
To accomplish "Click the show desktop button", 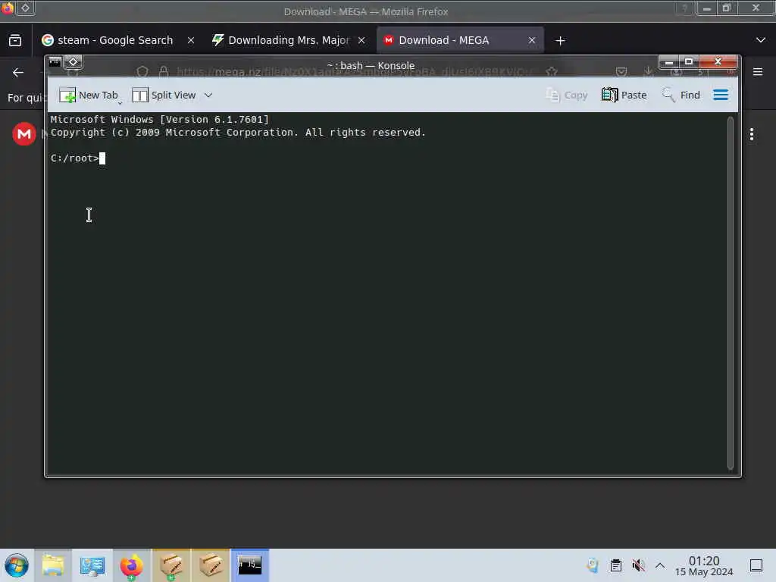I will click(756, 565).
